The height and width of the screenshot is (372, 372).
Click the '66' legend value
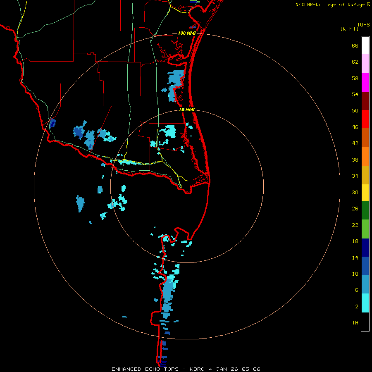(x=355, y=46)
